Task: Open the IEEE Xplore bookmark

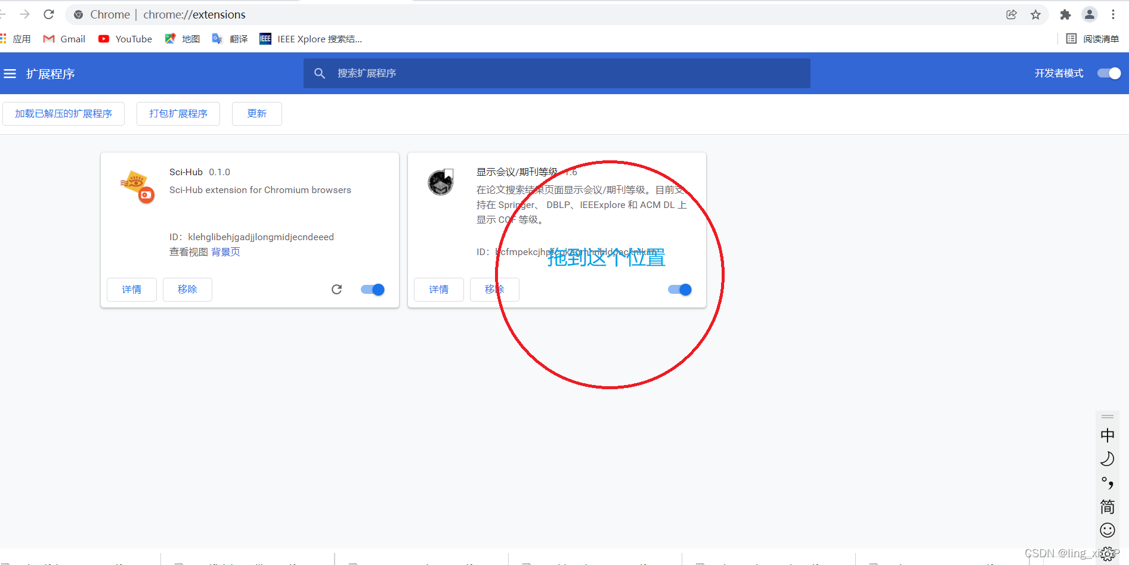Action: click(x=311, y=39)
